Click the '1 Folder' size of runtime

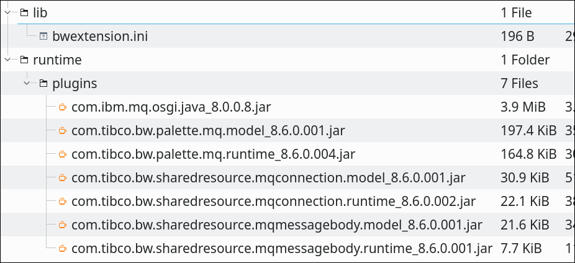(525, 60)
